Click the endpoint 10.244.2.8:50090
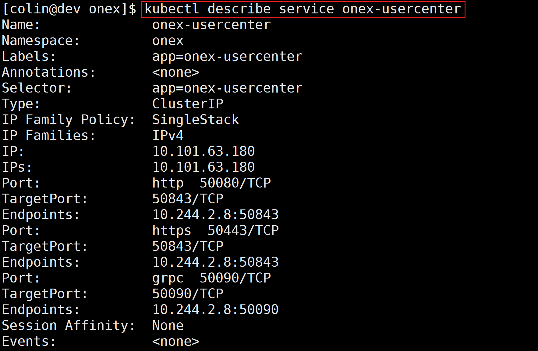538x351 pixels. [x=215, y=310]
